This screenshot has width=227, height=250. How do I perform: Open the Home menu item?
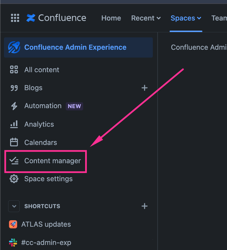tap(111, 18)
